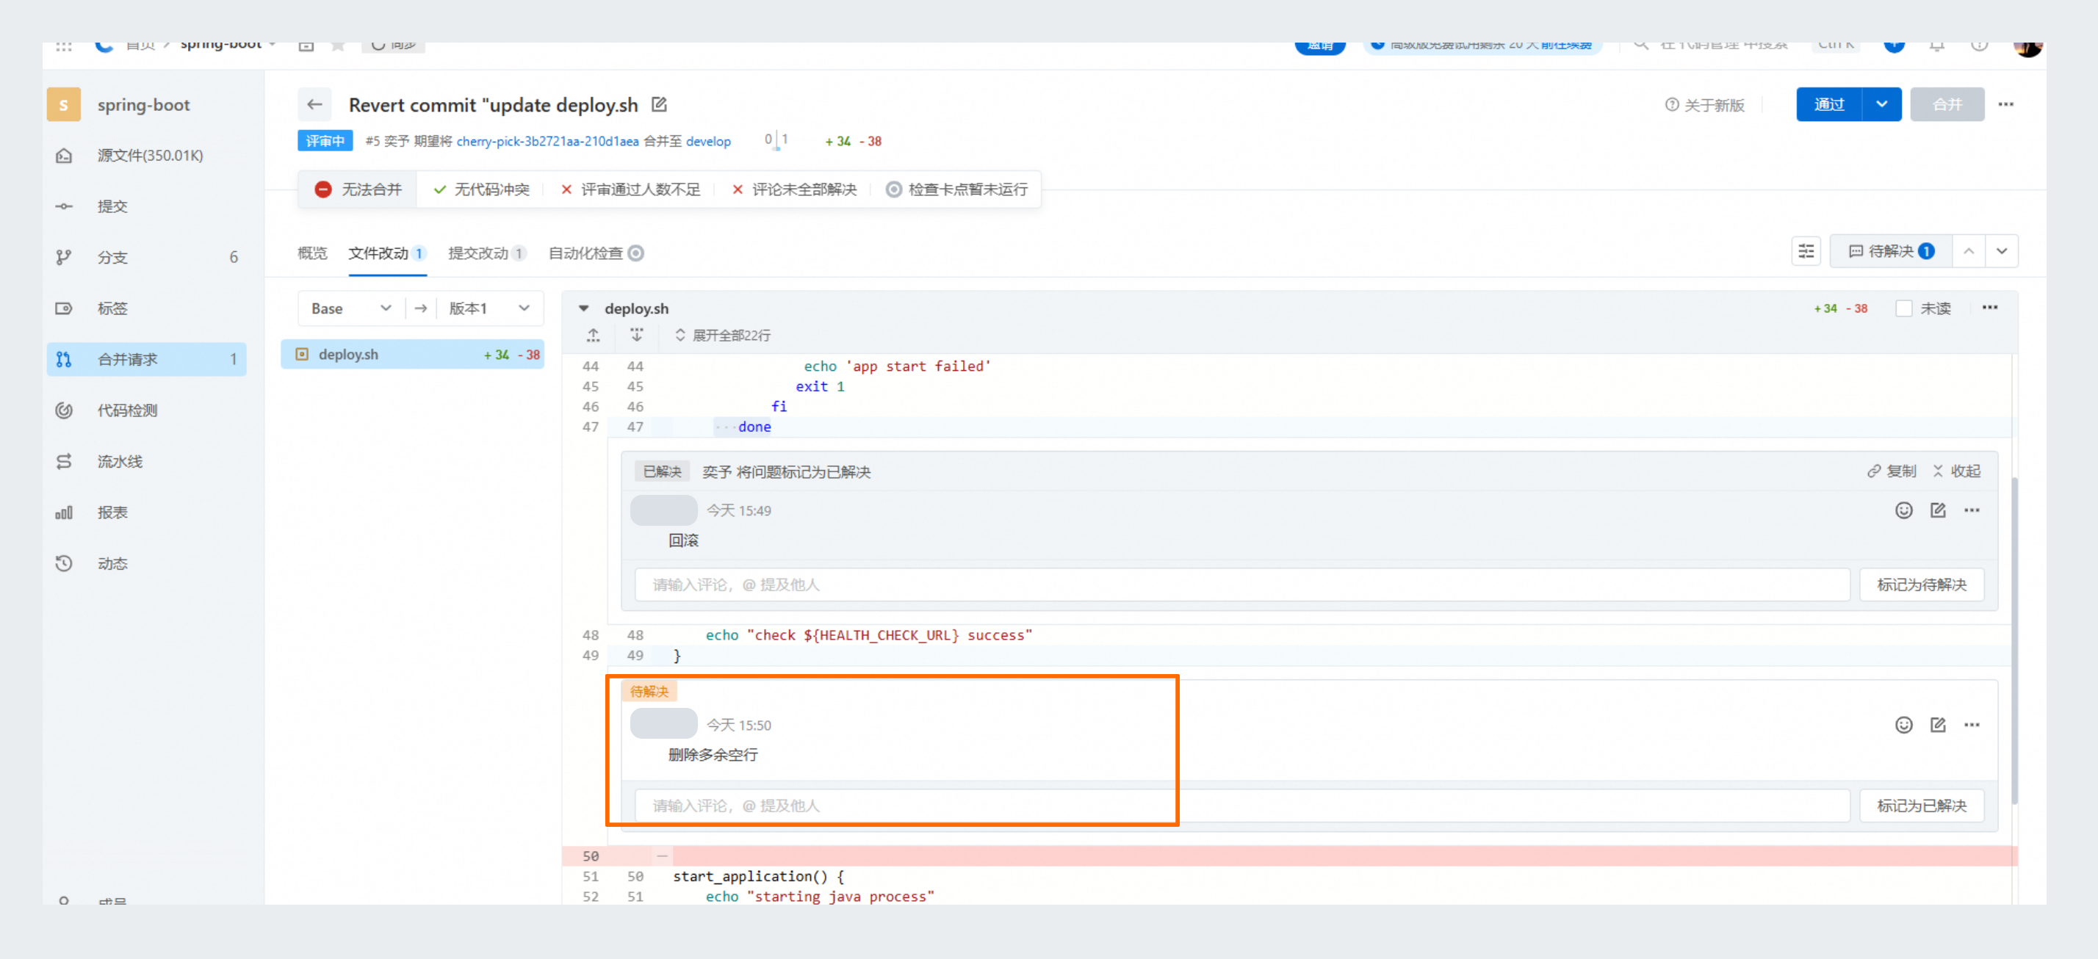Collapse the resolved comment thread

(1956, 471)
